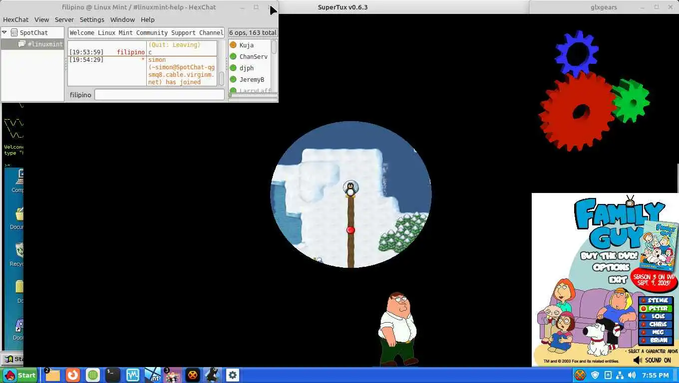679x383 pixels.
Task: Open the Files folder icon in taskbar
Action: click(52, 375)
